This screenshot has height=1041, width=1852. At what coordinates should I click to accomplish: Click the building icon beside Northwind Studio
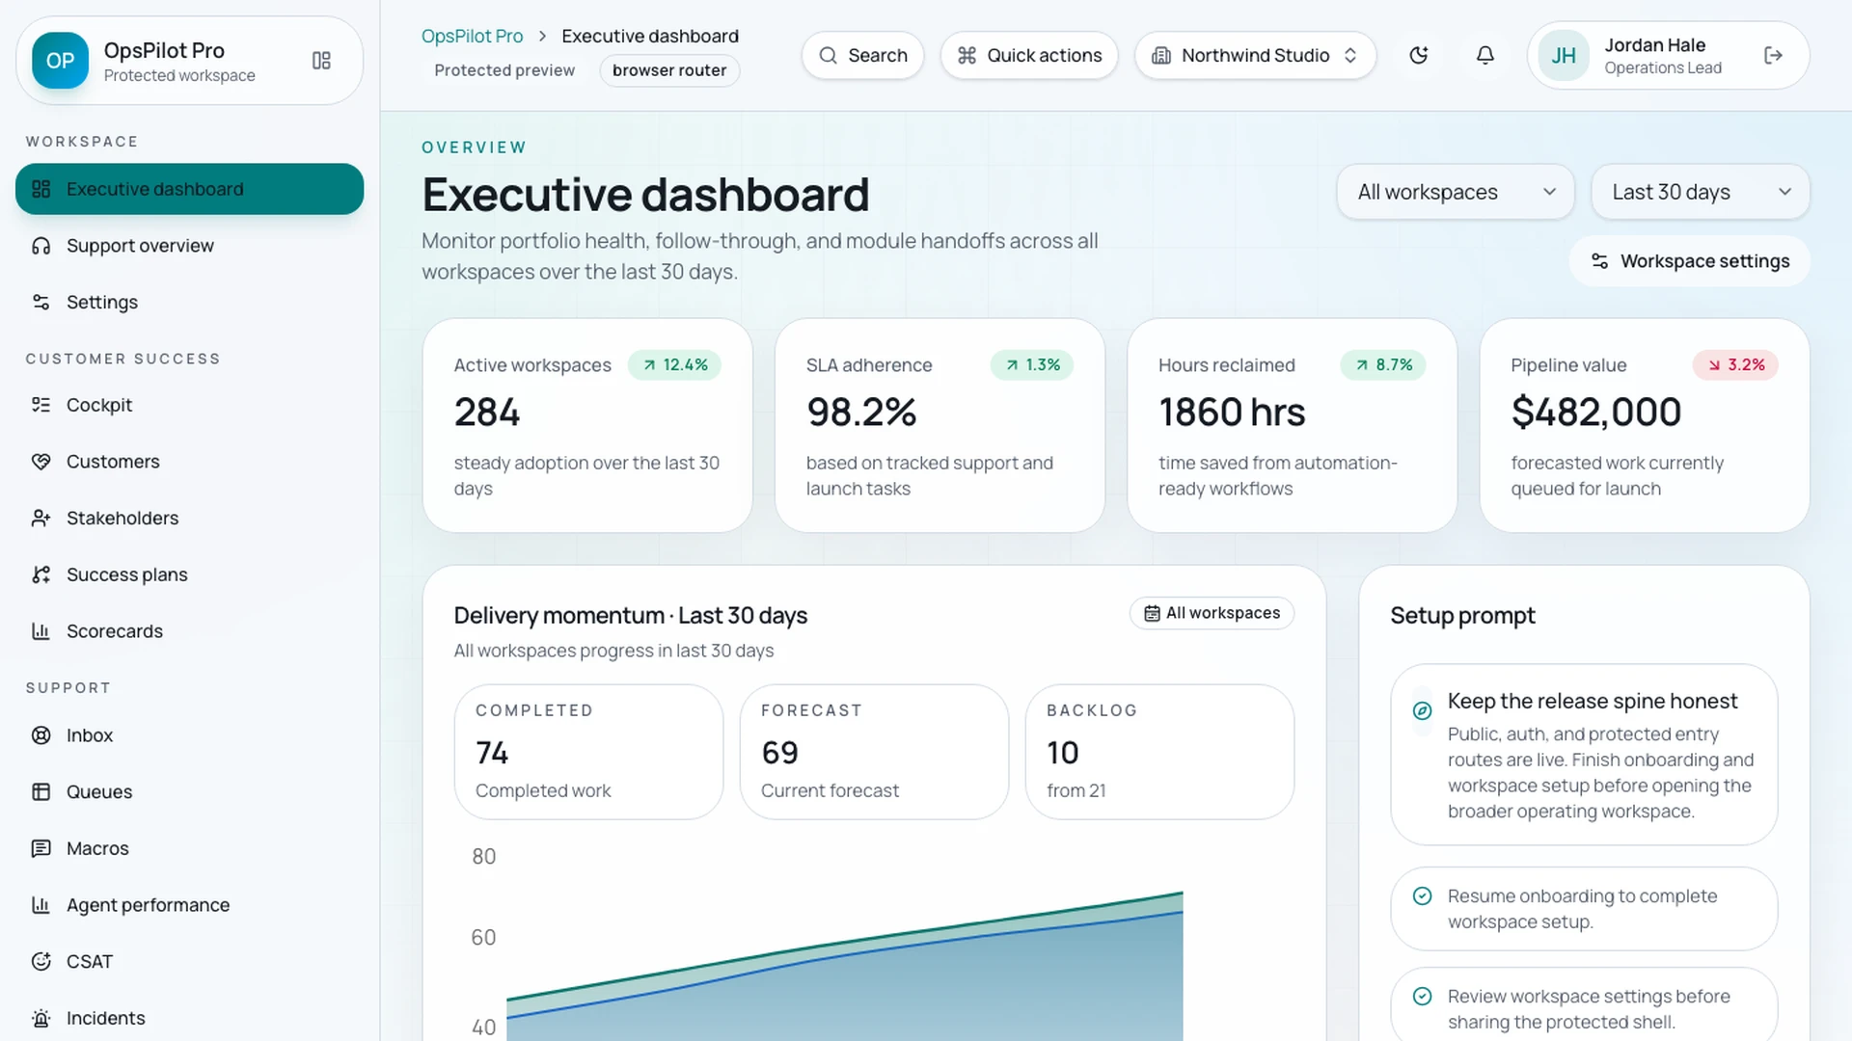pyautogui.click(x=1161, y=55)
